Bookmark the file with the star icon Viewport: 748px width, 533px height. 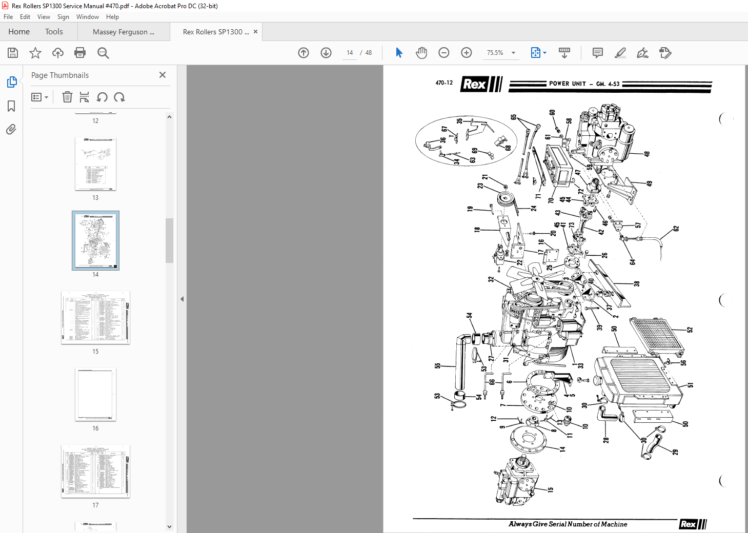point(35,53)
